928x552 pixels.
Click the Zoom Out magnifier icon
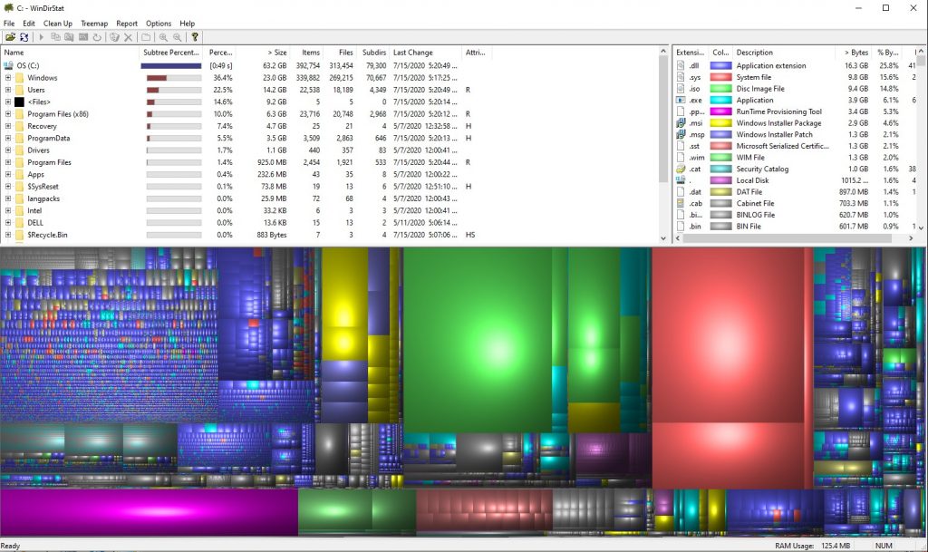pos(177,37)
